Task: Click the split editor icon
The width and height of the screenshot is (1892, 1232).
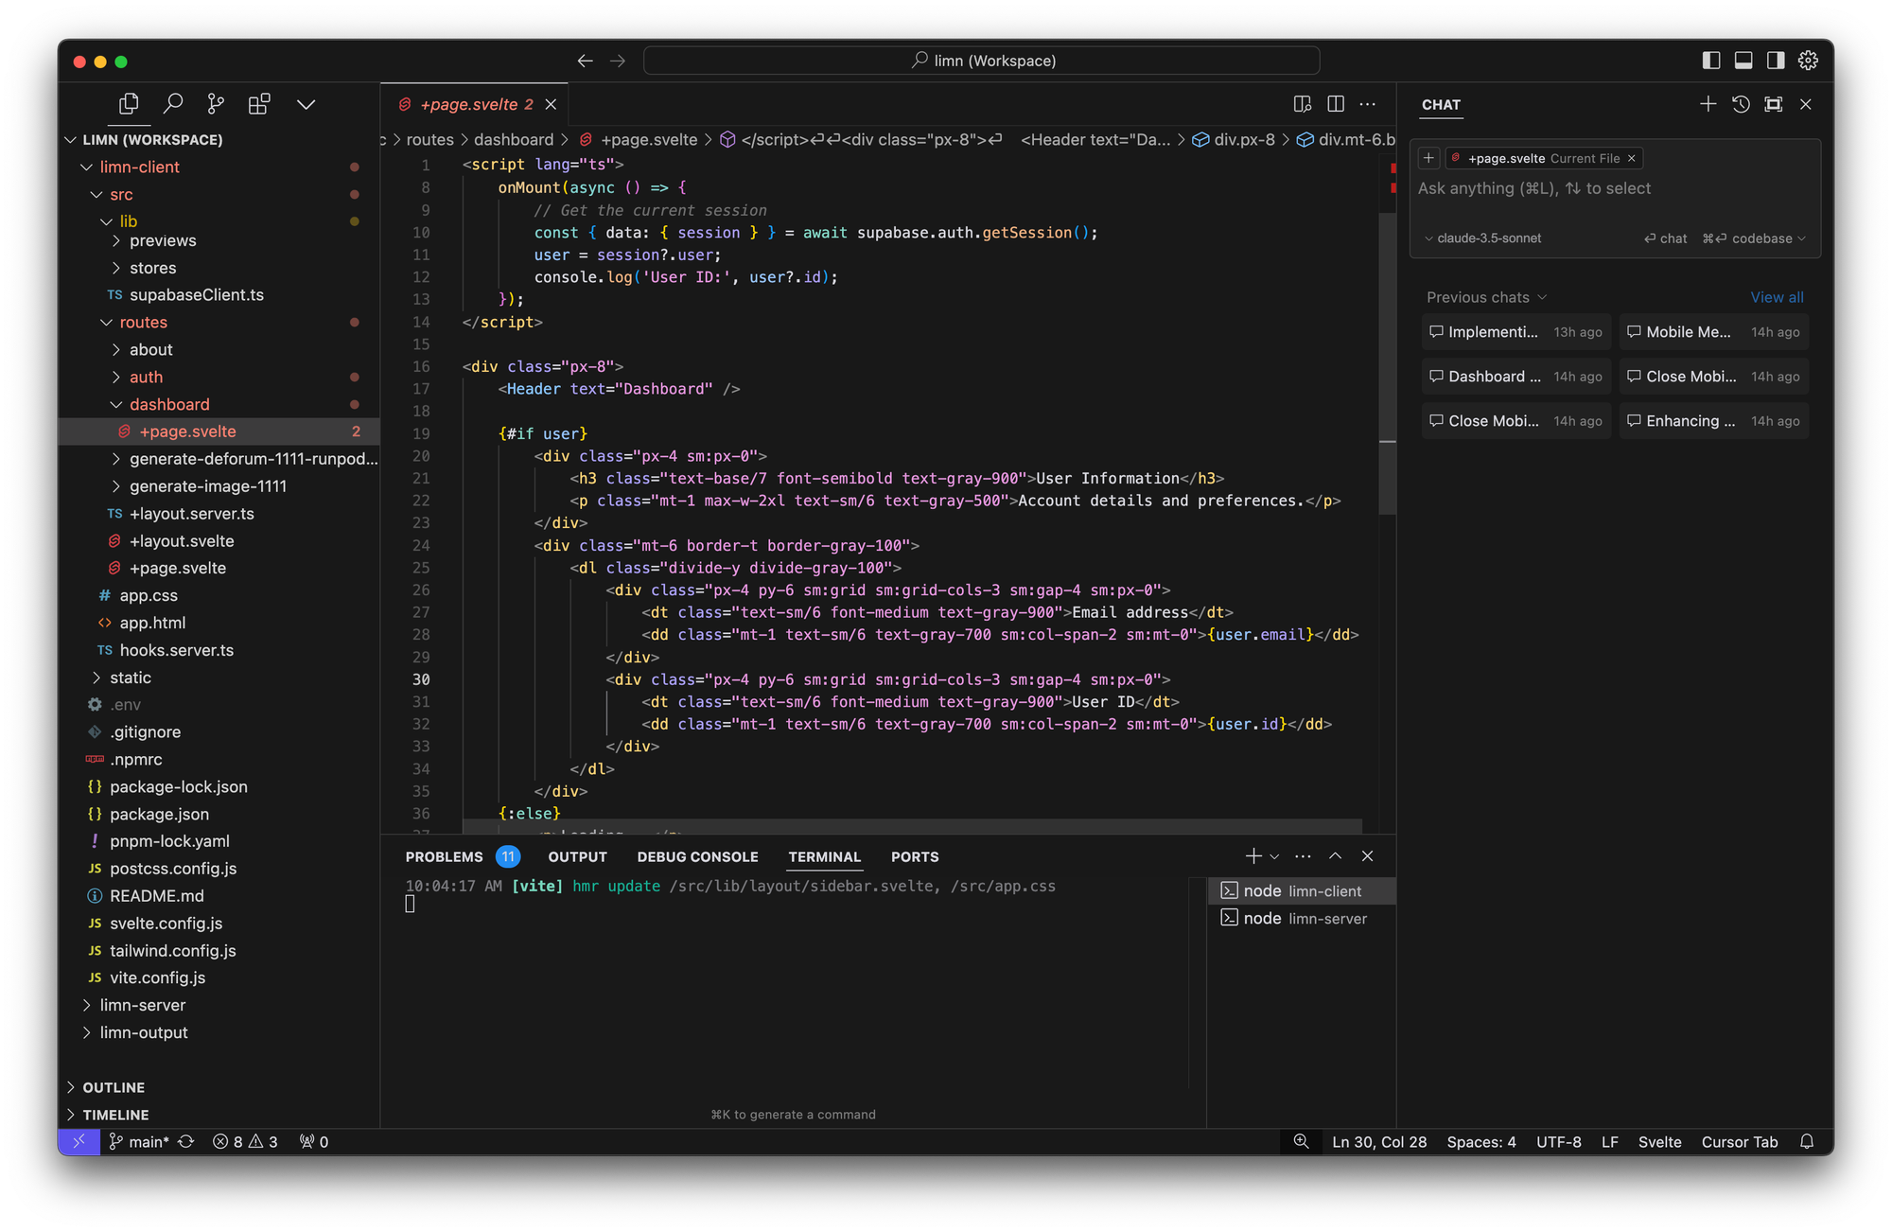Action: 1336,104
